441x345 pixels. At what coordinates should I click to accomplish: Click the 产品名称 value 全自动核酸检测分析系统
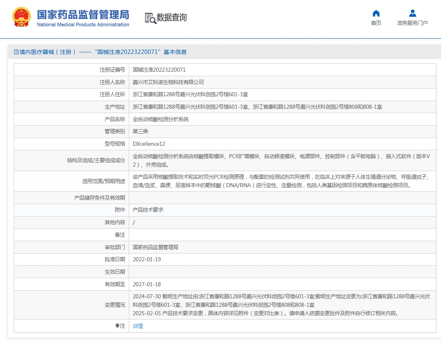pos(161,119)
